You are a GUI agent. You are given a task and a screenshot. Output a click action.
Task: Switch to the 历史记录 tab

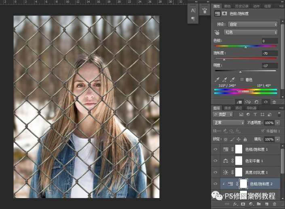(x=241, y=6)
